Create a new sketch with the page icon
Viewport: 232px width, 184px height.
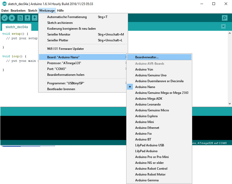(20, 18)
